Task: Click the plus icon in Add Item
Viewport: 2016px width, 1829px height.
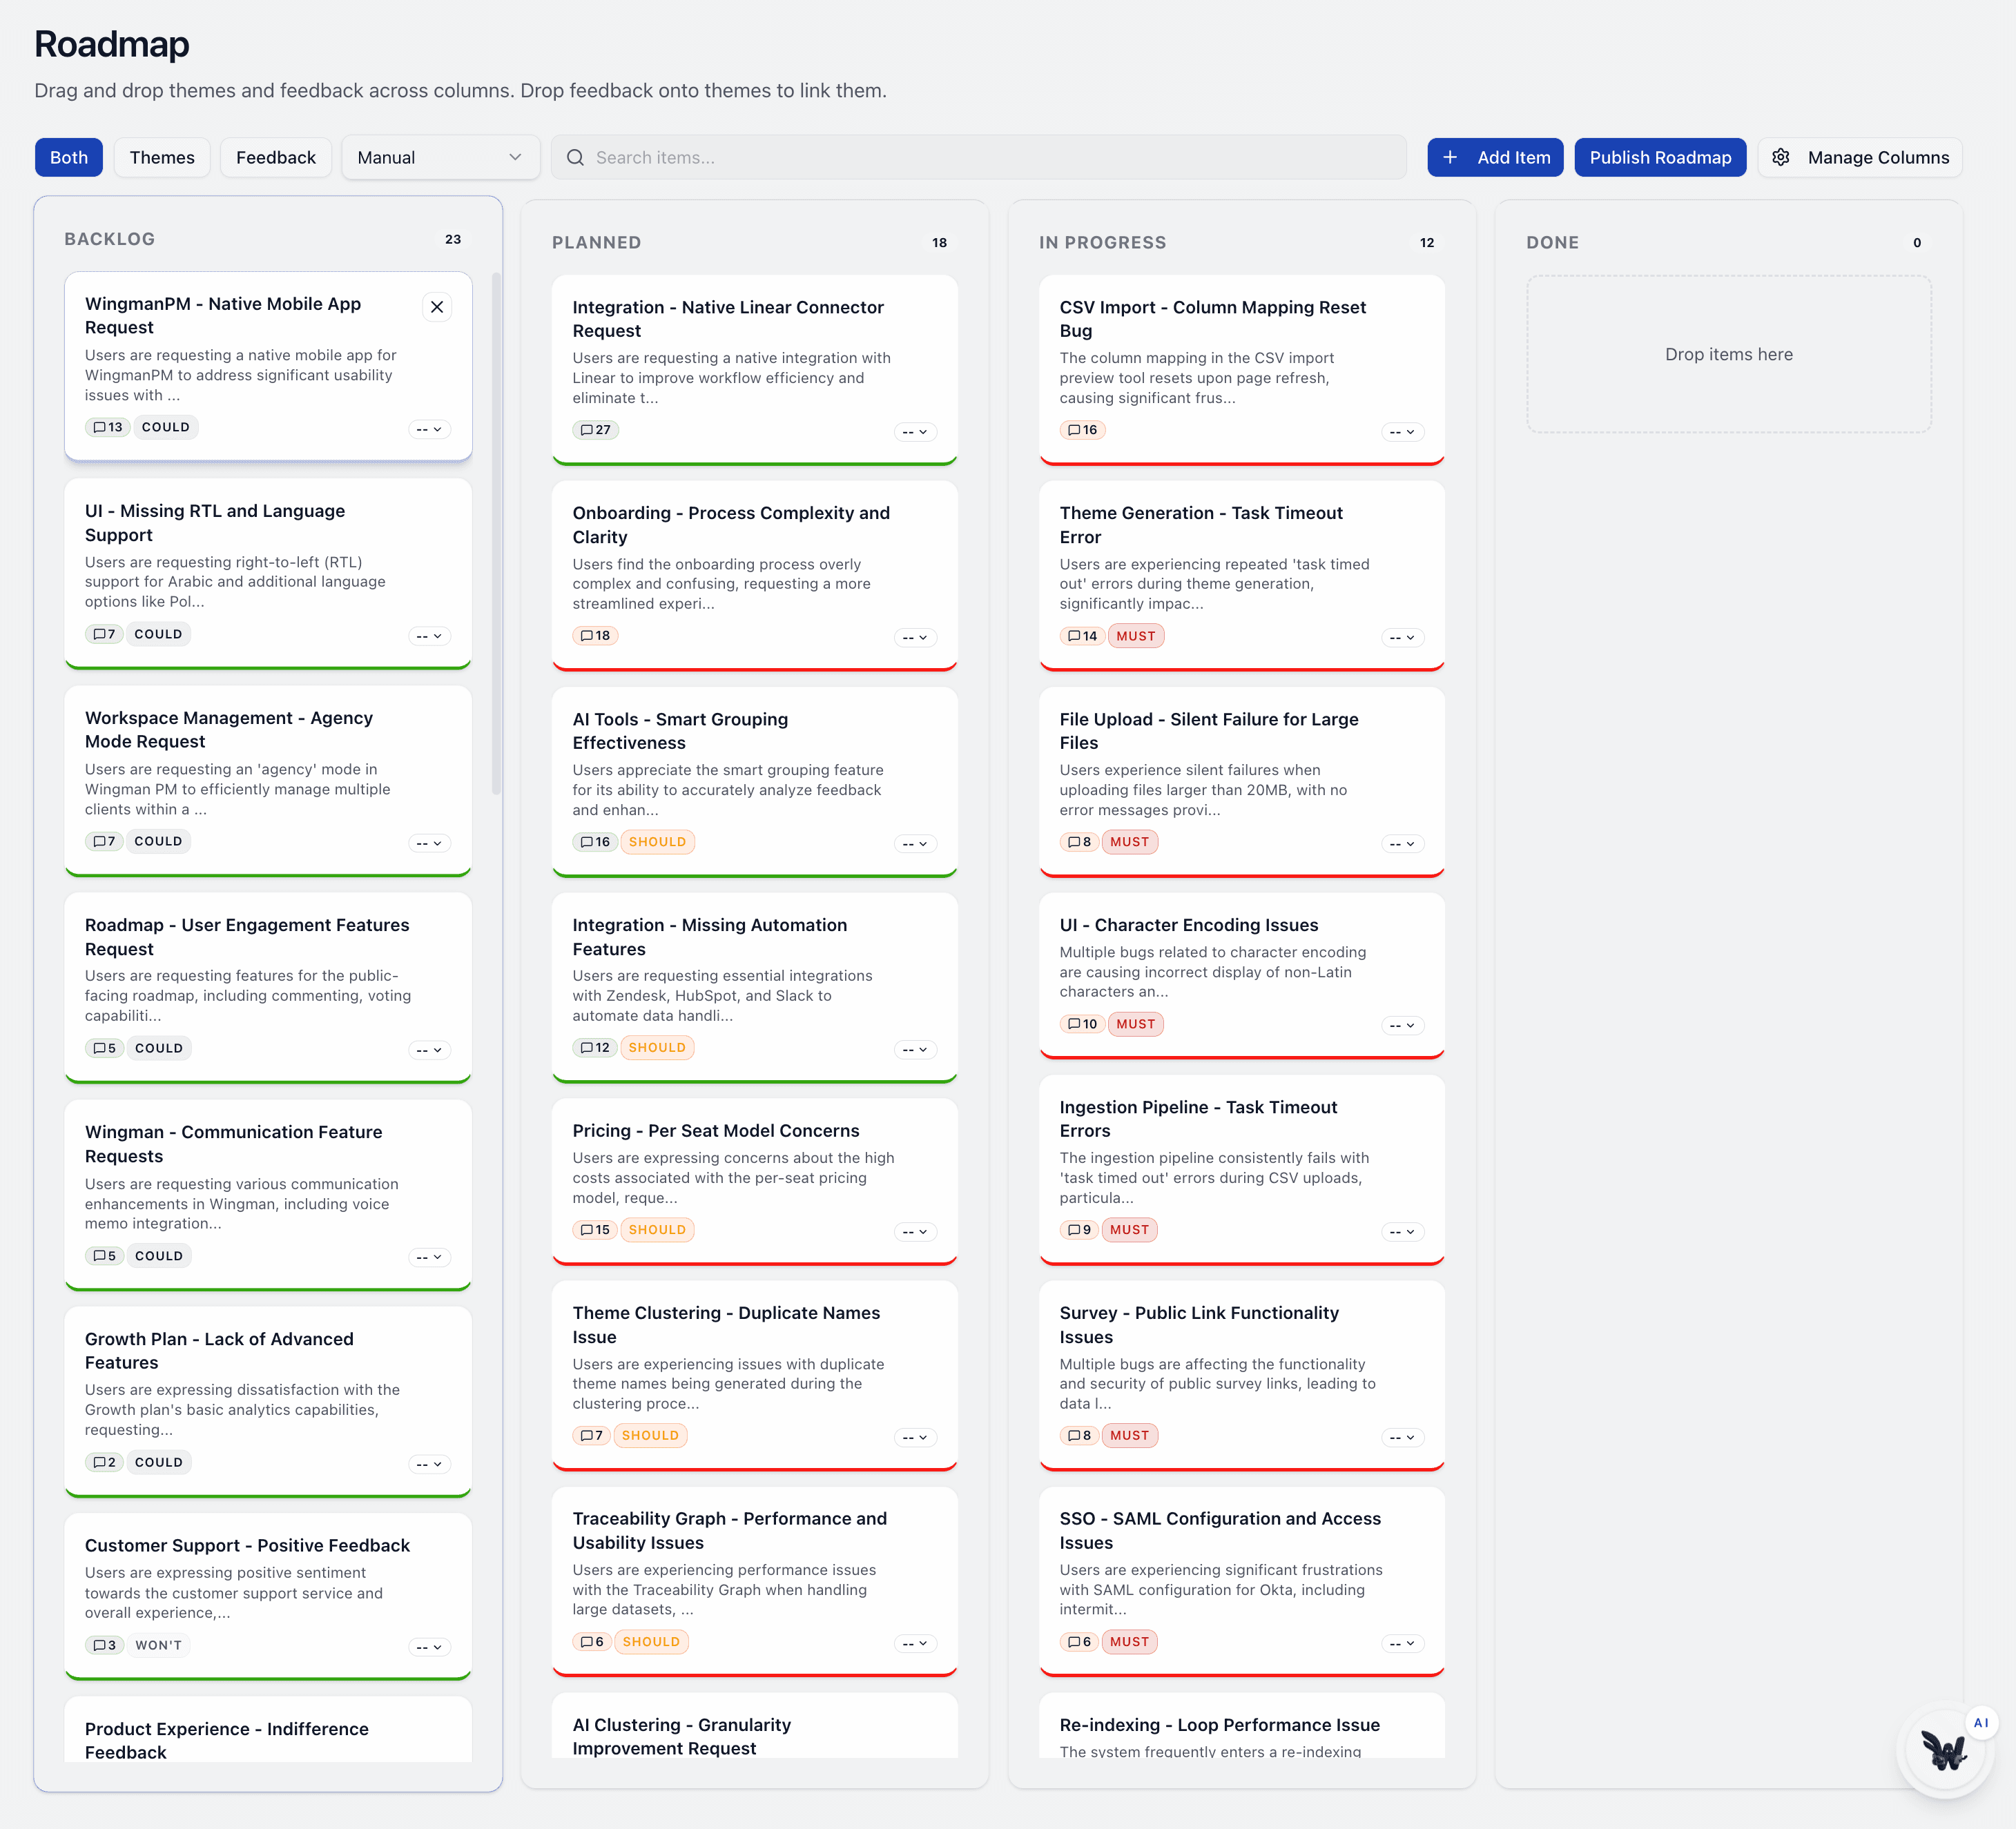Action: coord(1450,158)
